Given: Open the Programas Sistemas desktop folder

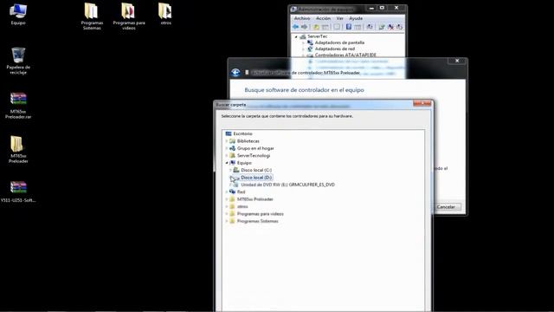Looking at the screenshot, I should (x=92, y=16).
